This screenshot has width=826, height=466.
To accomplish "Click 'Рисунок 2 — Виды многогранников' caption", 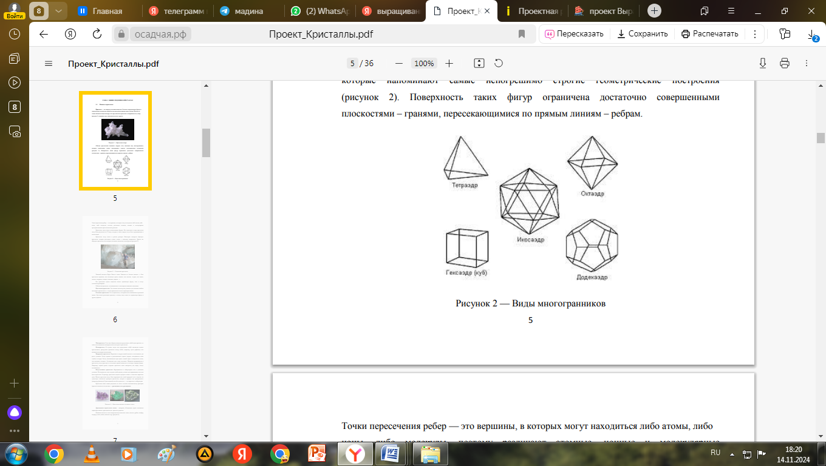I will (530, 303).
